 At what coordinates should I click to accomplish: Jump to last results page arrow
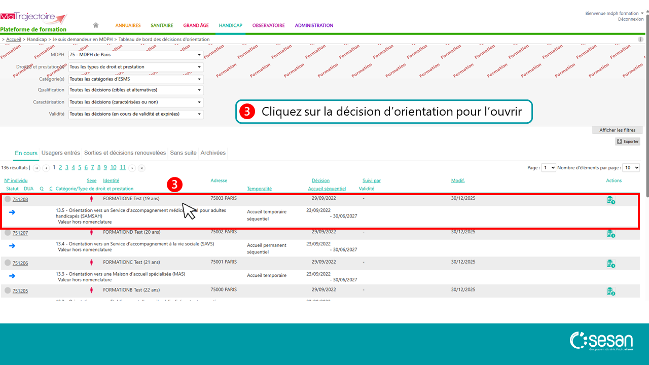pyautogui.click(x=141, y=168)
